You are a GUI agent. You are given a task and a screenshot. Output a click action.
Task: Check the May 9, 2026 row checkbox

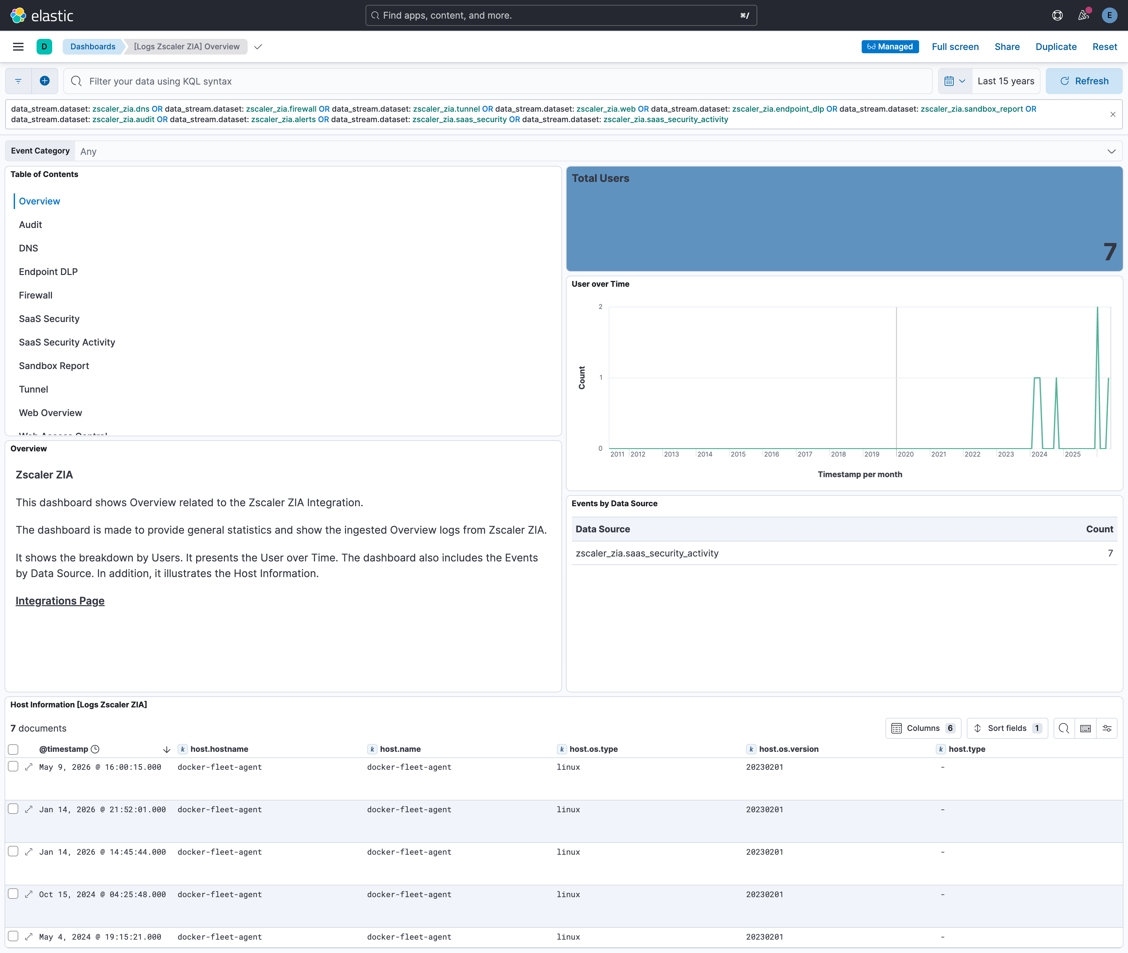point(13,767)
